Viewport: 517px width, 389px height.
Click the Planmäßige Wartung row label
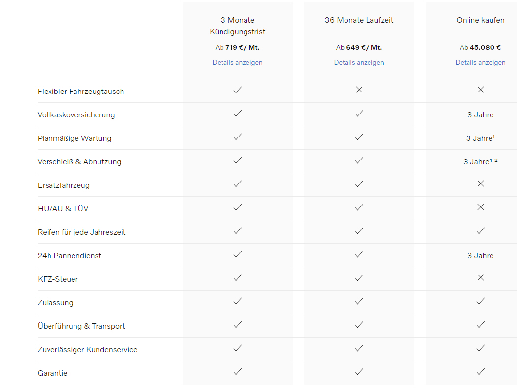tap(74, 138)
